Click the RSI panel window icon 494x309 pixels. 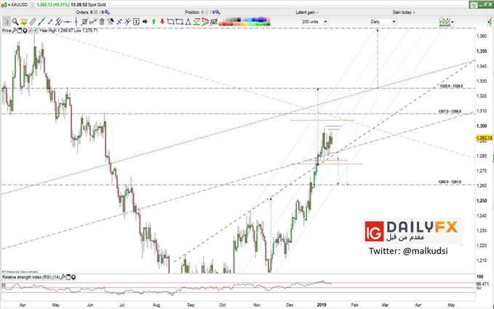[x=68, y=277]
